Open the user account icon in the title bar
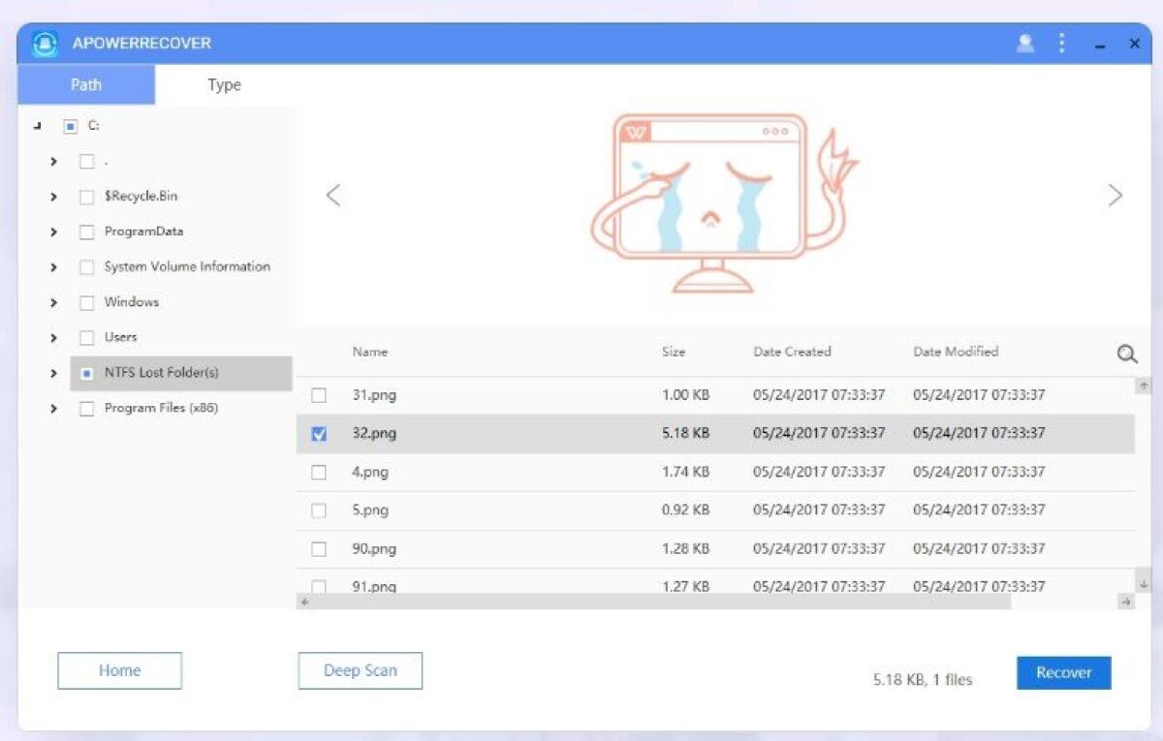 click(x=1024, y=43)
